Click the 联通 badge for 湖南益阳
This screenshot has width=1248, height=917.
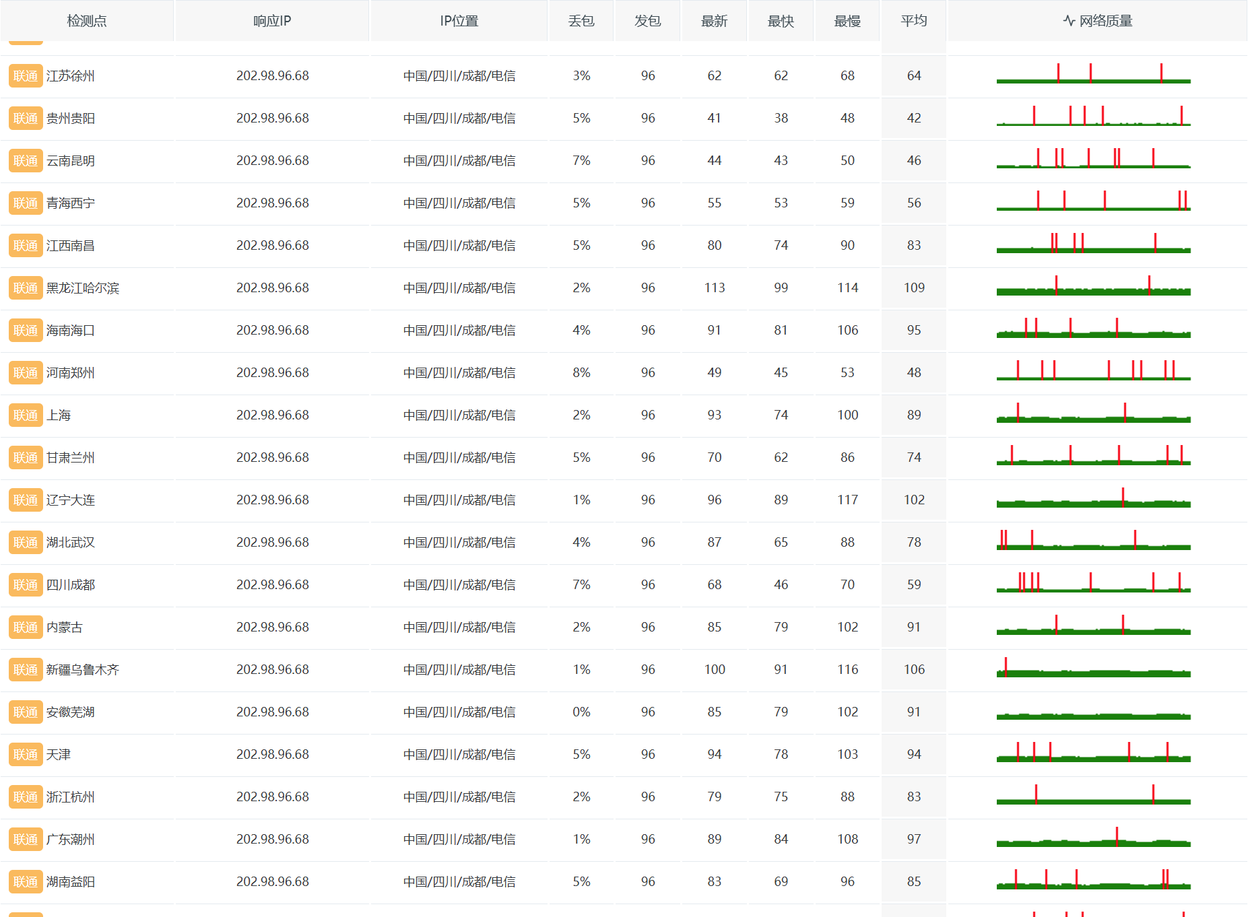tap(26, 882)
